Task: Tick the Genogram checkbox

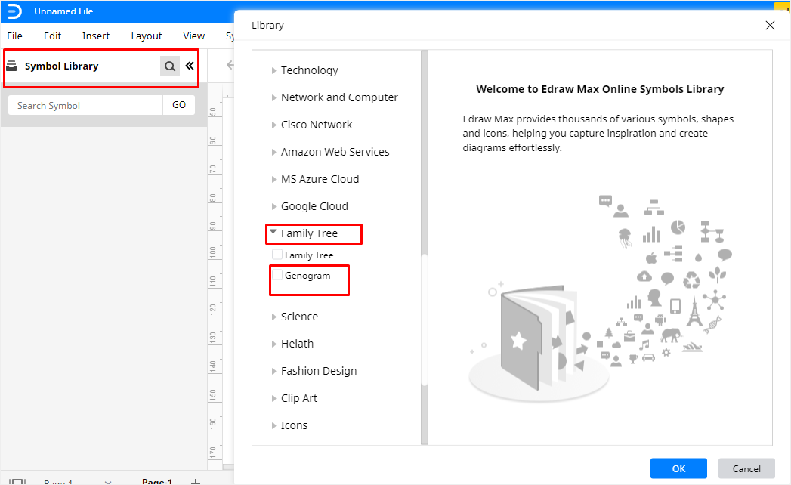Action: click(277, 275)
